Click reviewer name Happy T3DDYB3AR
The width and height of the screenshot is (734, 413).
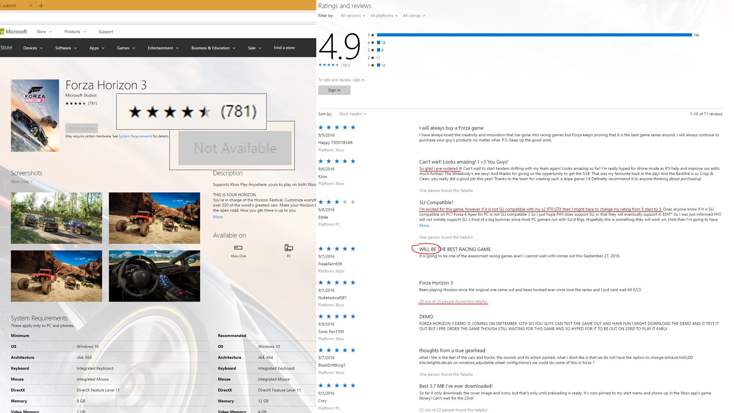click(335, 143)
